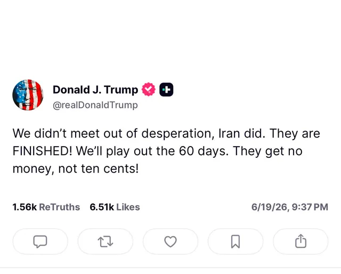
Task: Click the word FINISHED! in the post
Action: click(43, 151)
